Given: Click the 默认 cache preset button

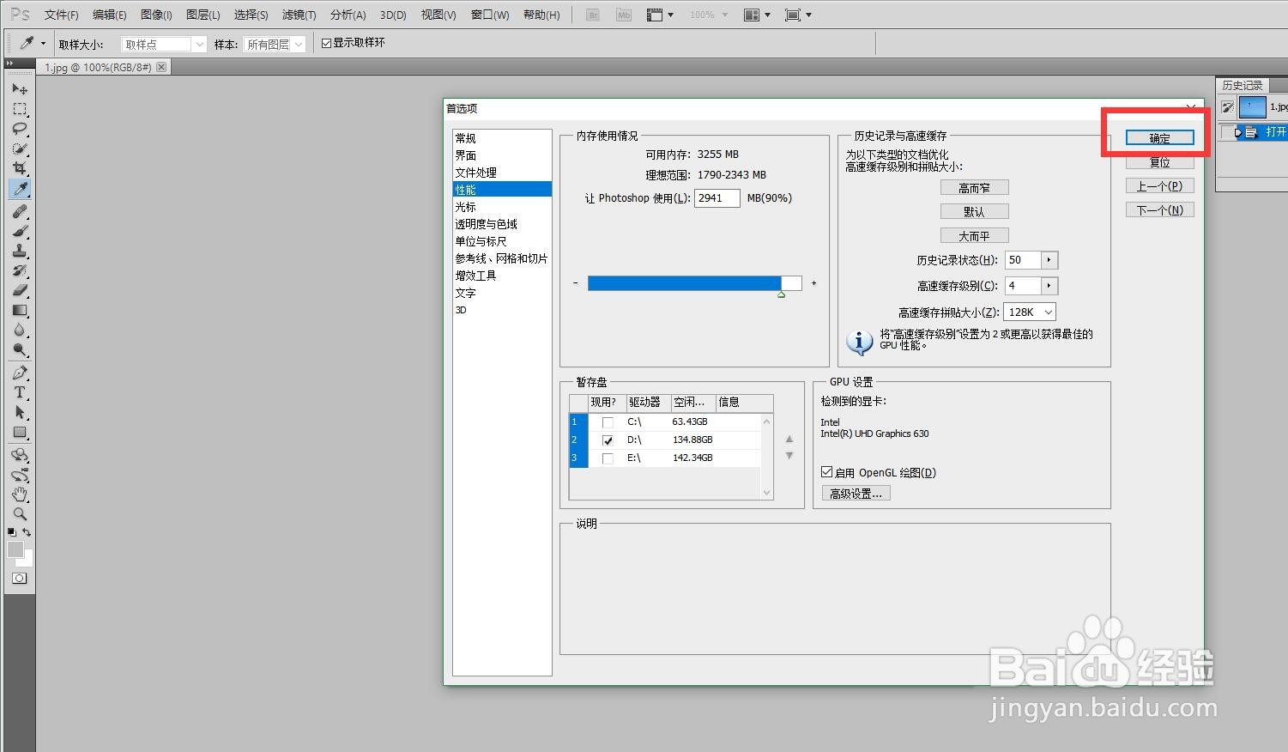Looking at the screenshot, I should (975, 211).
